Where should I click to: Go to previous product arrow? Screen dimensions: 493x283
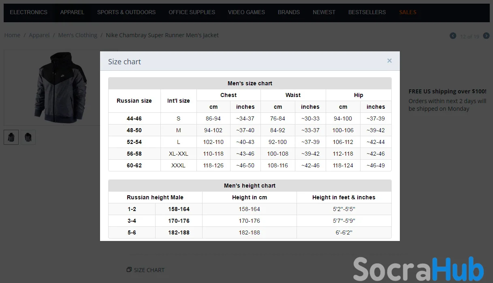click(x=453, y=36)
